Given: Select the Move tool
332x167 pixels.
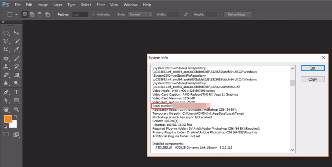Looking at the screenshot, I should coord(16,33).
